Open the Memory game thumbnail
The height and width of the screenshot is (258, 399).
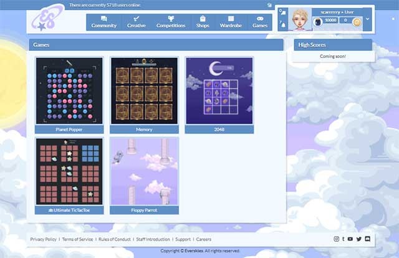click(144, 90)
